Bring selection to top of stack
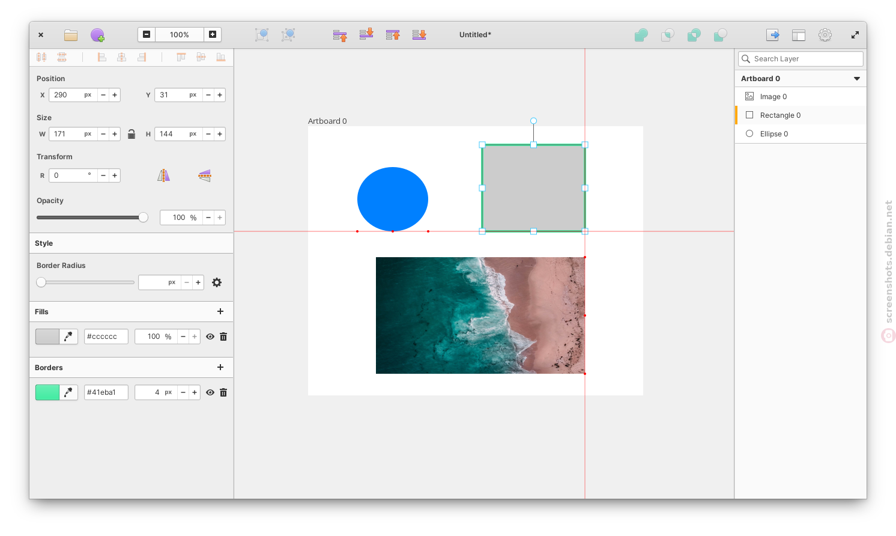 [x=393, y=35]
